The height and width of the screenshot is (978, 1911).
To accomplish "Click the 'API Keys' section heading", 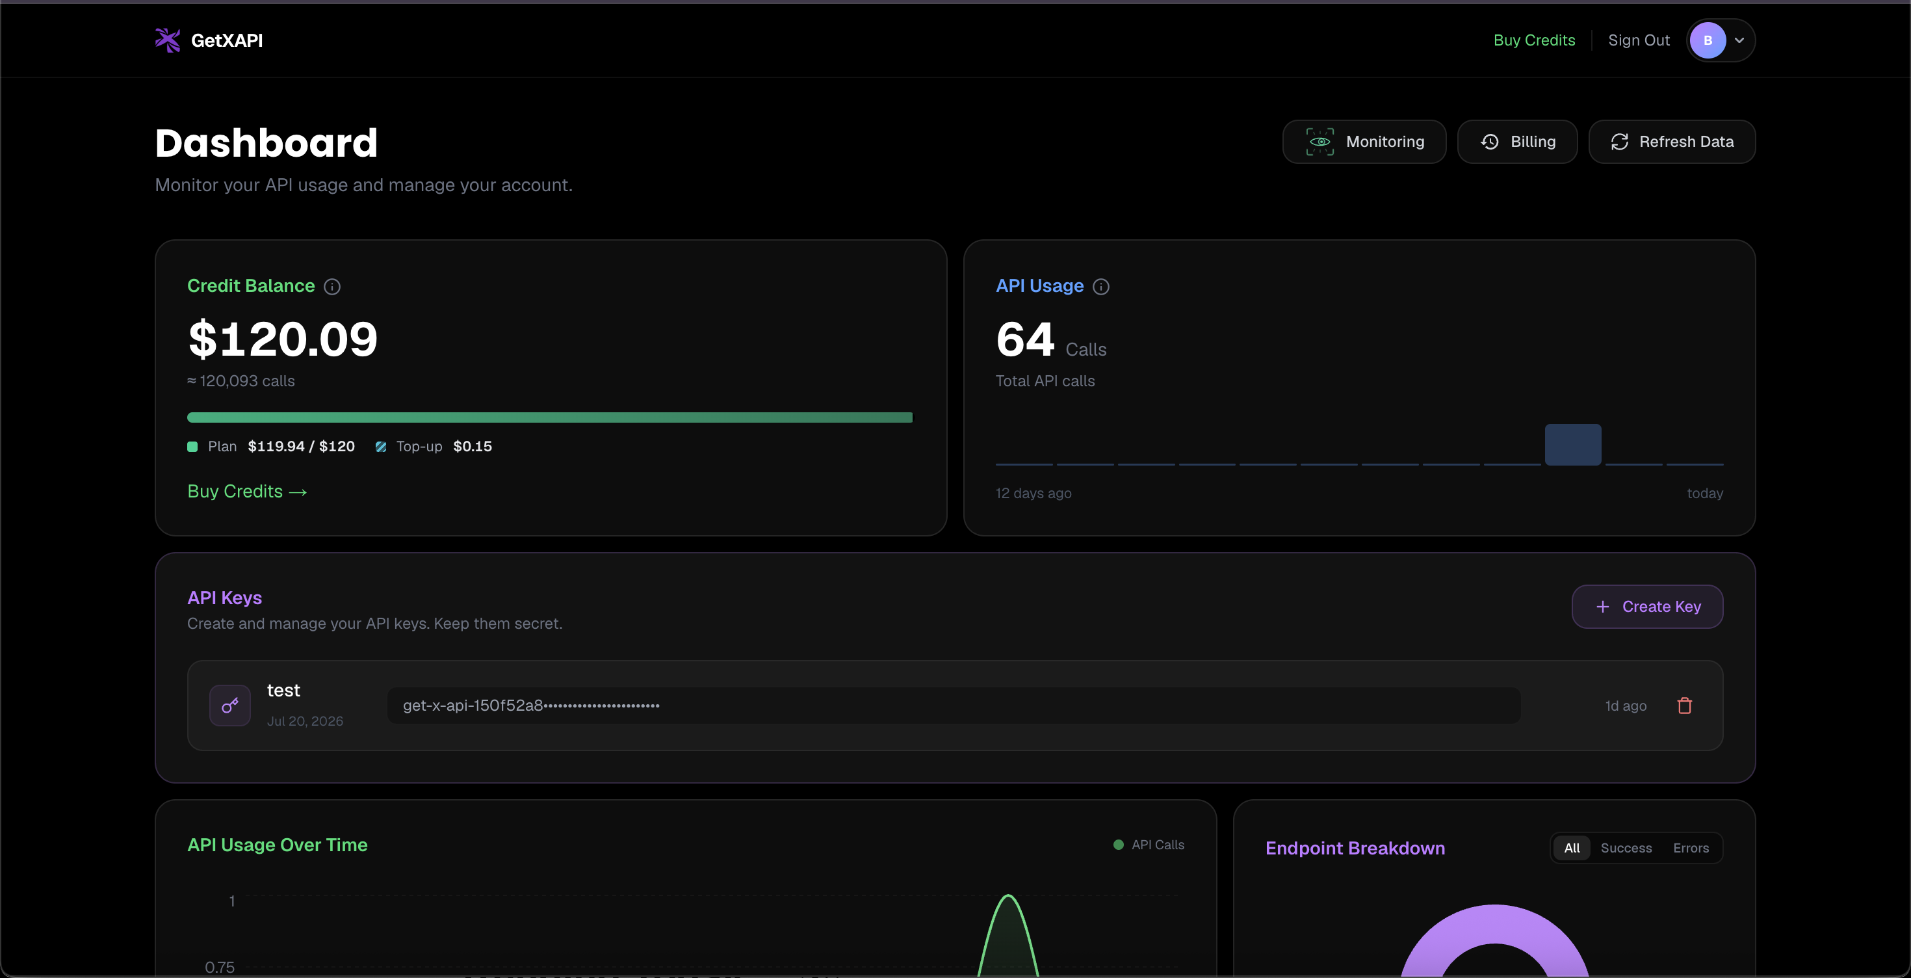I will coord(225,598).
